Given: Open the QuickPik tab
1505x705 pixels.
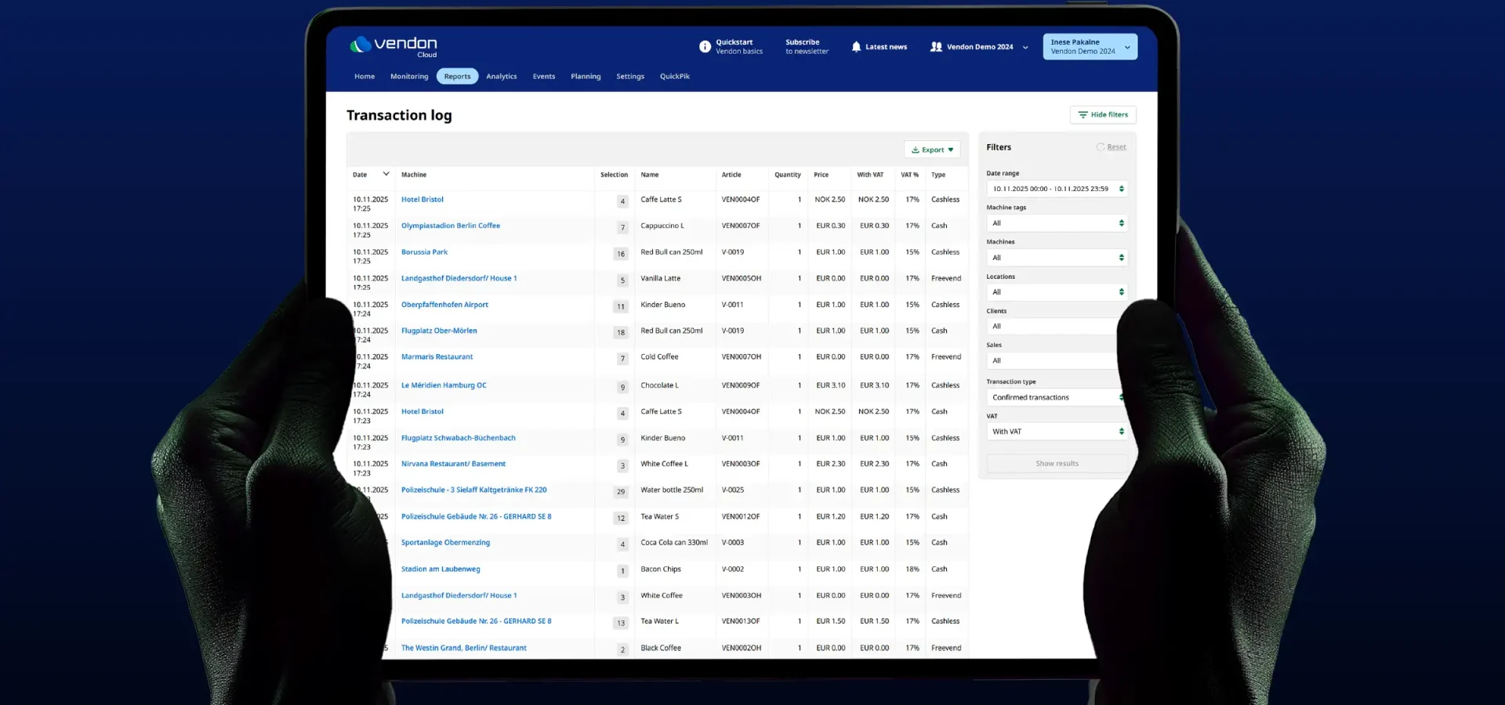Looking at the screenshot, I should click(675, 77).
